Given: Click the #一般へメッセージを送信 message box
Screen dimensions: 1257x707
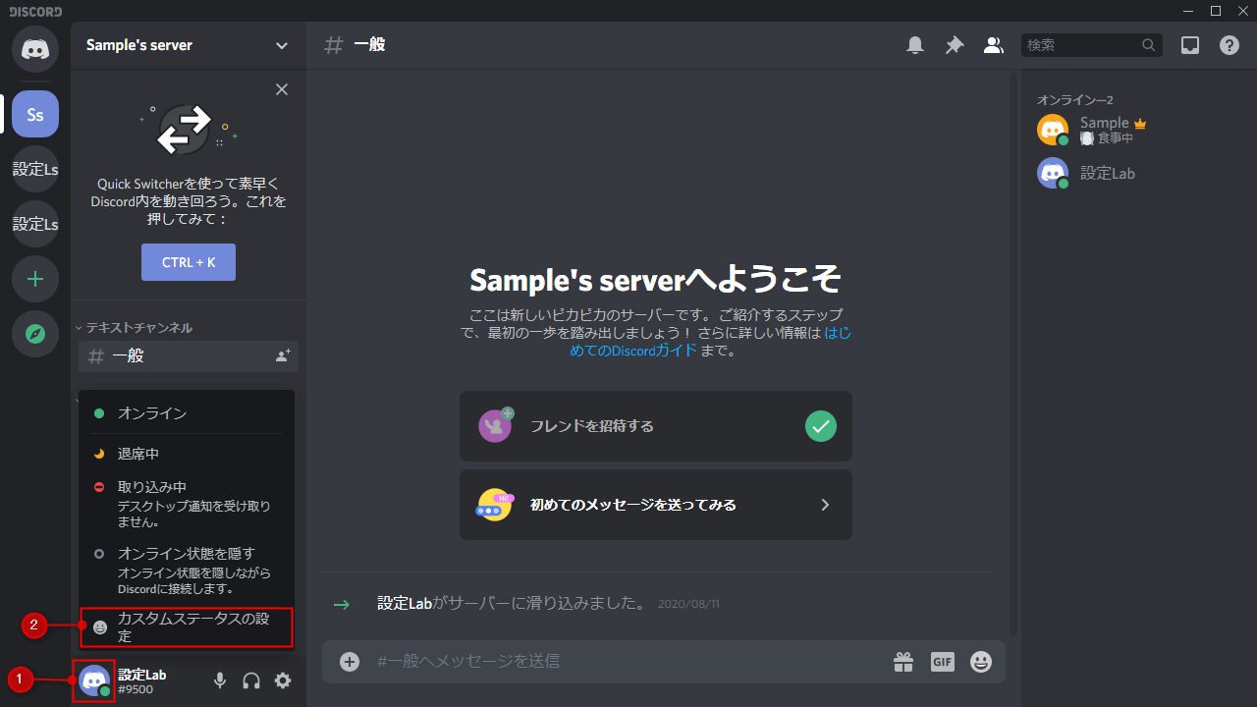Looking at the screenshot, I should (628, 662).
